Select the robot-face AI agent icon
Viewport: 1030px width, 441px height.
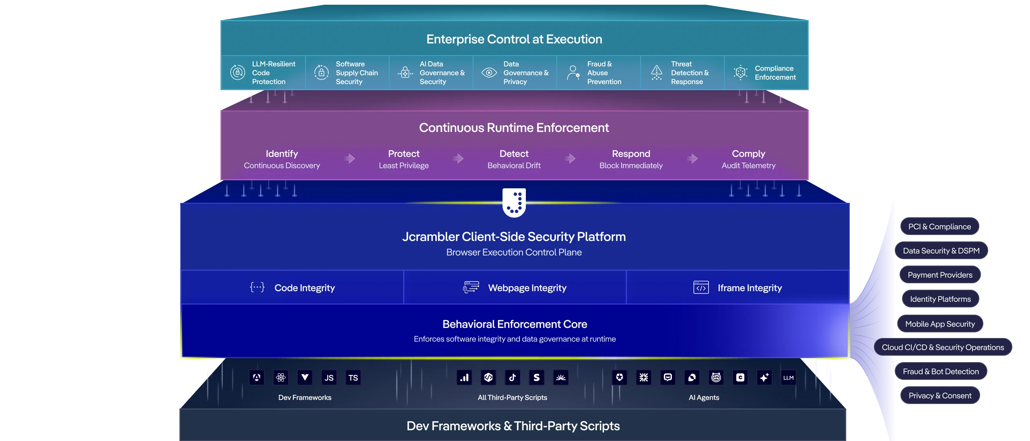(x=716, y=377)
